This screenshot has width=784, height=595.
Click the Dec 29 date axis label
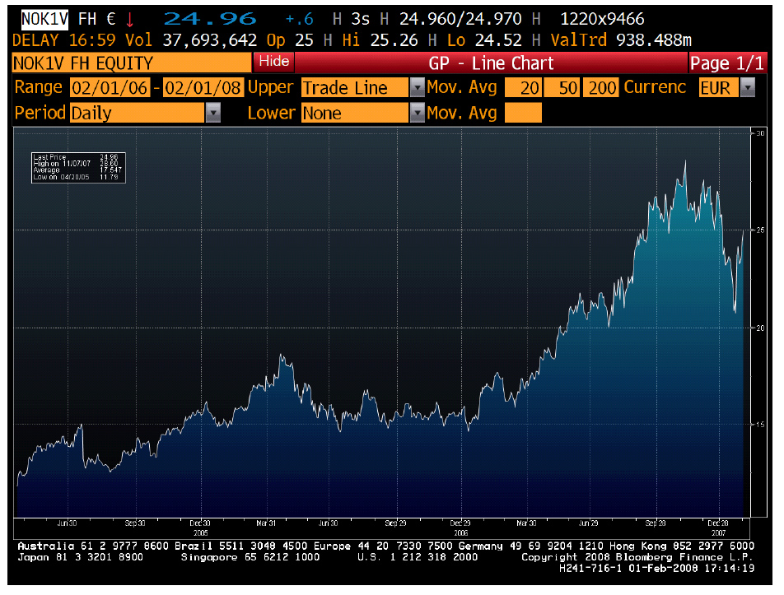tap(460, 523)
